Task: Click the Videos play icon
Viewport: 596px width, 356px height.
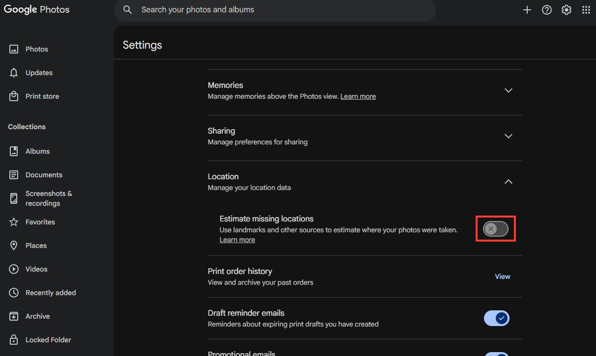Action: 14,269
